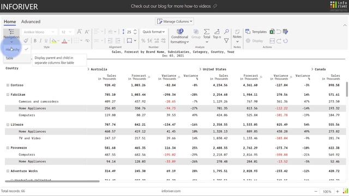Viewport: 349px width, 196px height.
Task: Increase decimal places
Action: point(157,41)
